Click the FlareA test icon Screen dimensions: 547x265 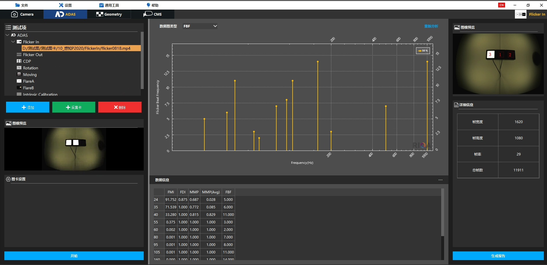pyautogui.click(x=19, y=81)
